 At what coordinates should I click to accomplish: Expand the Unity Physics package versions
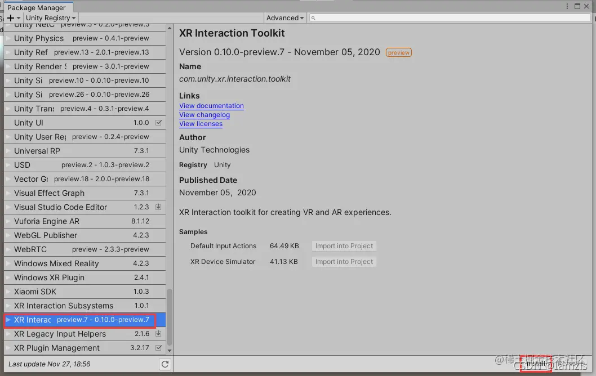point(8,38)
